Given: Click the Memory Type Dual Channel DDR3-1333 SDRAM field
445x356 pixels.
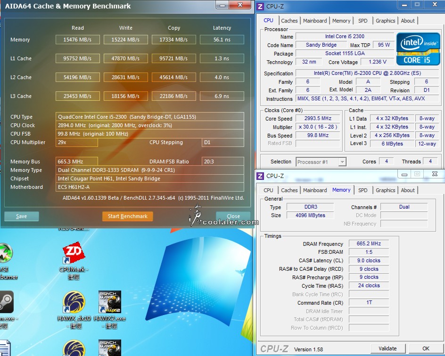Looking at the screenshot, I should (149, 170).
